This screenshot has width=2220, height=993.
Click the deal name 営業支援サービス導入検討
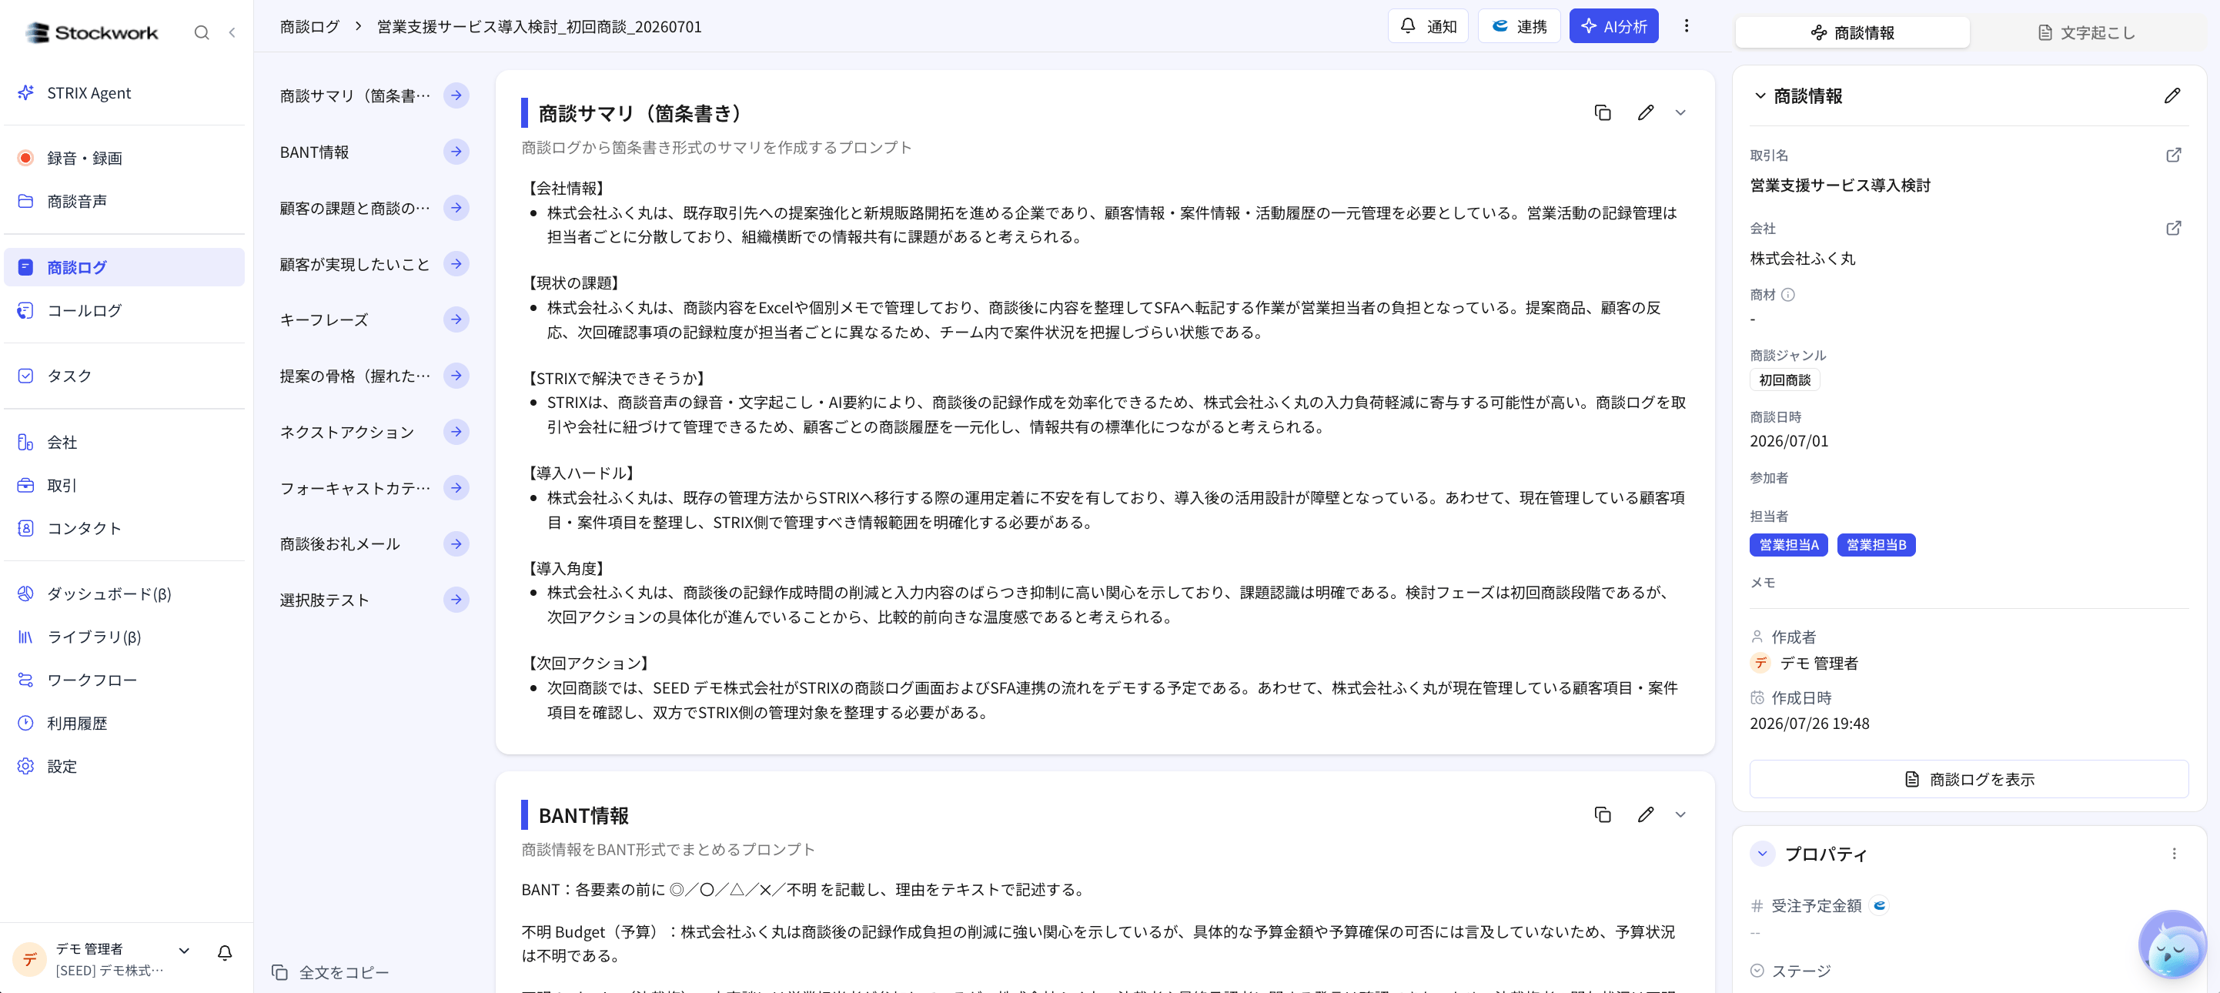pyautogui.click(x=1840, y=186)
